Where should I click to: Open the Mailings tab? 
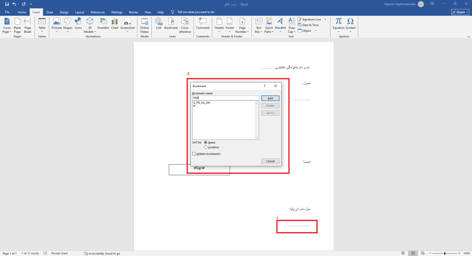coord(117,12)
